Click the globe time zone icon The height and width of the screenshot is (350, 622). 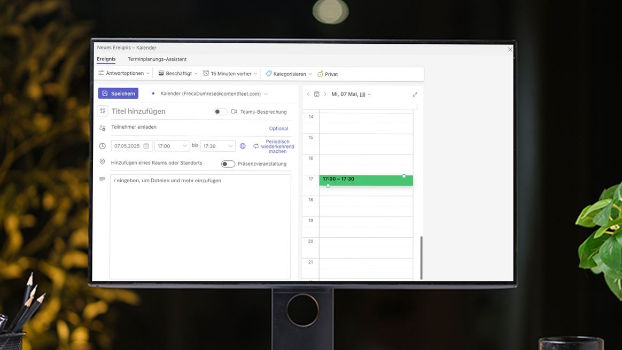click(243, 146)
